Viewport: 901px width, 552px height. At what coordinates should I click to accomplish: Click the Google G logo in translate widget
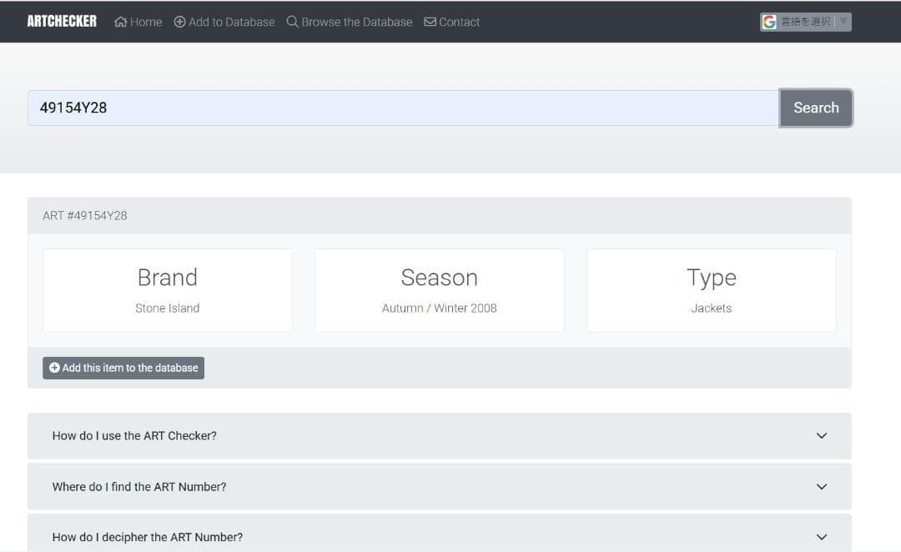point(769,22)
